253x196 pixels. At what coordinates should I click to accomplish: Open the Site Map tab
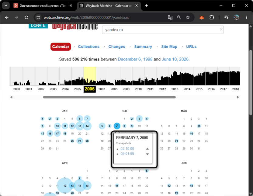169,46
